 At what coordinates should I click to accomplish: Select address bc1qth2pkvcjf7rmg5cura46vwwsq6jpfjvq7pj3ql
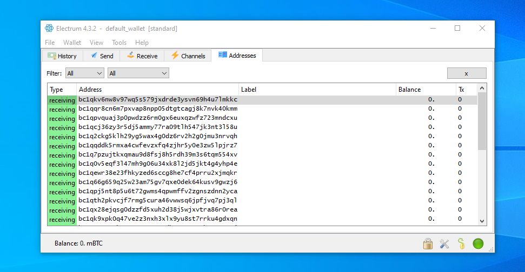[x=158, y=201]
